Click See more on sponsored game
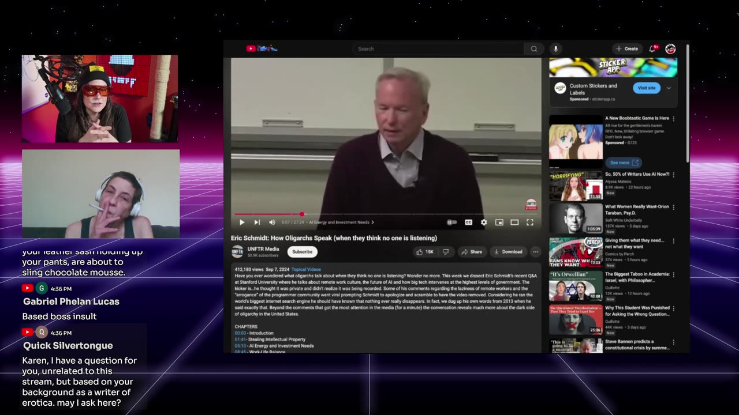Viewport: 739px width, 415px height. click(x=624, y=163)
